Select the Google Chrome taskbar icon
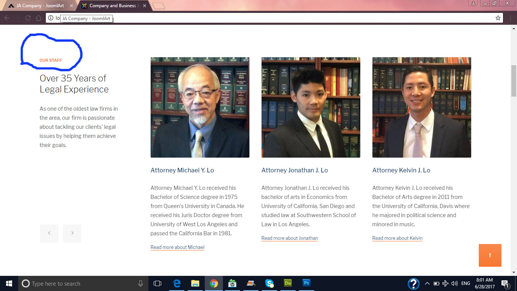Screen dimensions: 517x291 214,283
